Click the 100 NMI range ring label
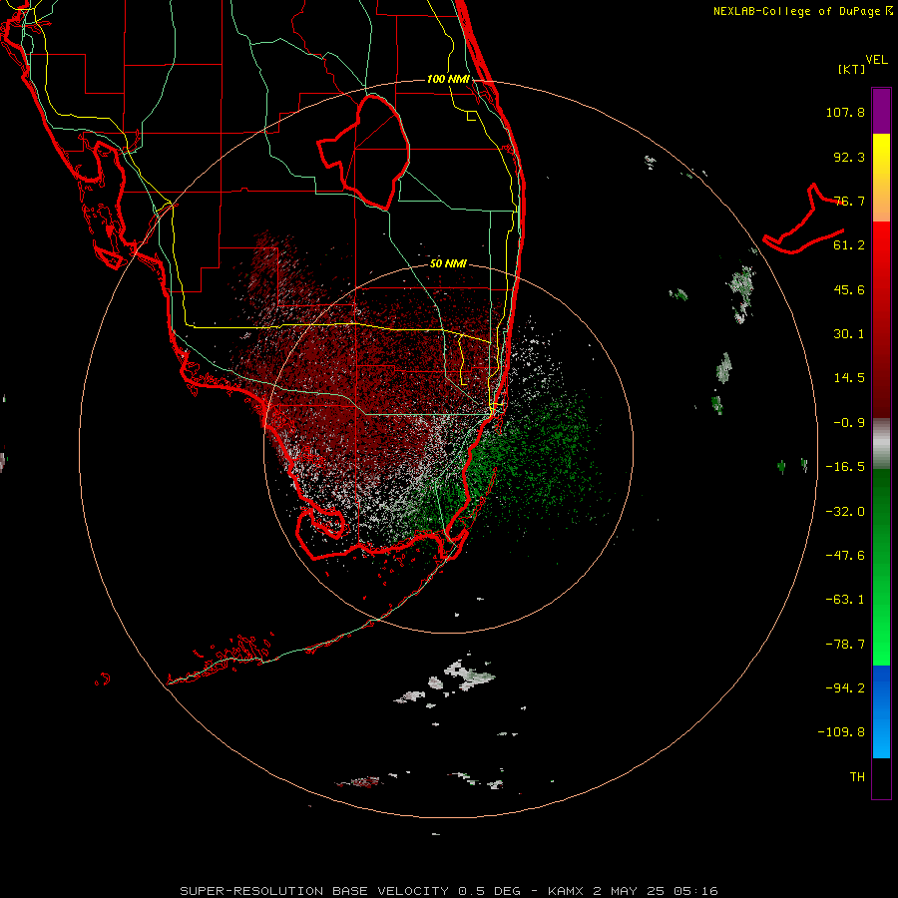This screenshot has width=898, height=898. (x=448, y=79)
